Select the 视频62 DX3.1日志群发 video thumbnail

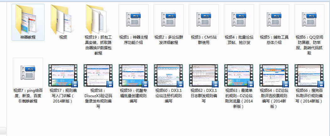[x=203, y=75]
